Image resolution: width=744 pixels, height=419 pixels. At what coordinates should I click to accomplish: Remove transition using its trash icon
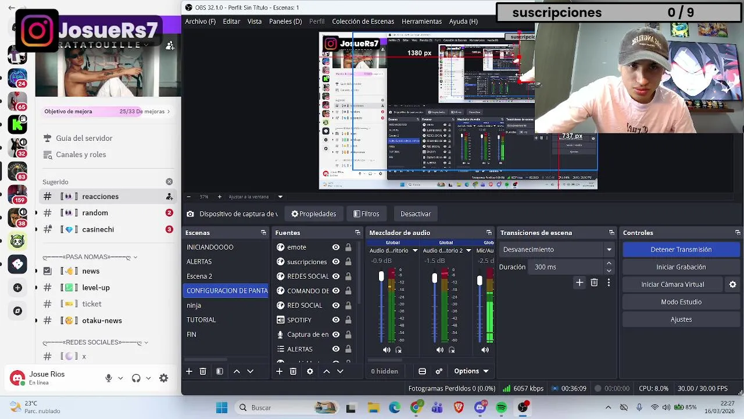pos(594,283)
